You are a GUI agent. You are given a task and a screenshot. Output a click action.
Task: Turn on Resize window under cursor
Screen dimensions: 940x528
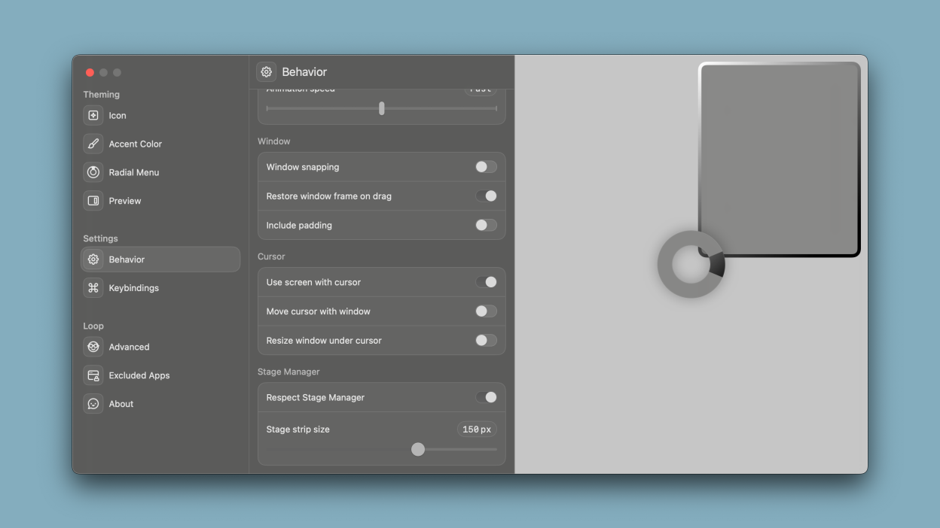point(486,341)
